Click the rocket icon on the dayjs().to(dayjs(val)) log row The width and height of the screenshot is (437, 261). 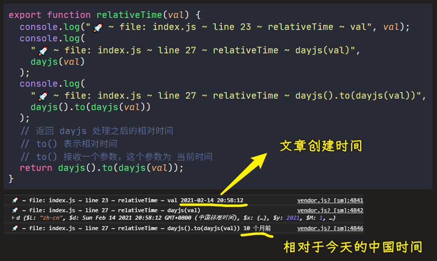point(15,228)
